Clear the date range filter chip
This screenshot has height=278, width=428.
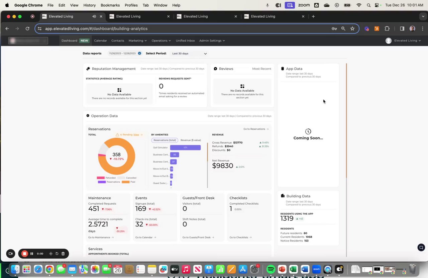(139, 53)
